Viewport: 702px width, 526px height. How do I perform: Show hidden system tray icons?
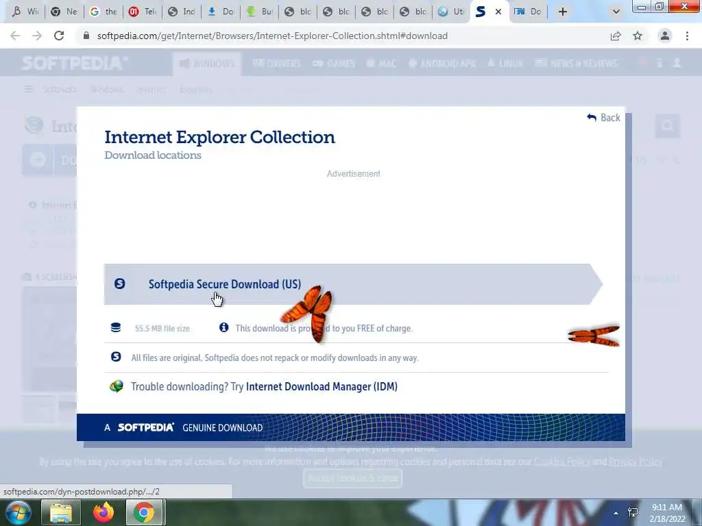pyautogui.click(x=616, y=512)
